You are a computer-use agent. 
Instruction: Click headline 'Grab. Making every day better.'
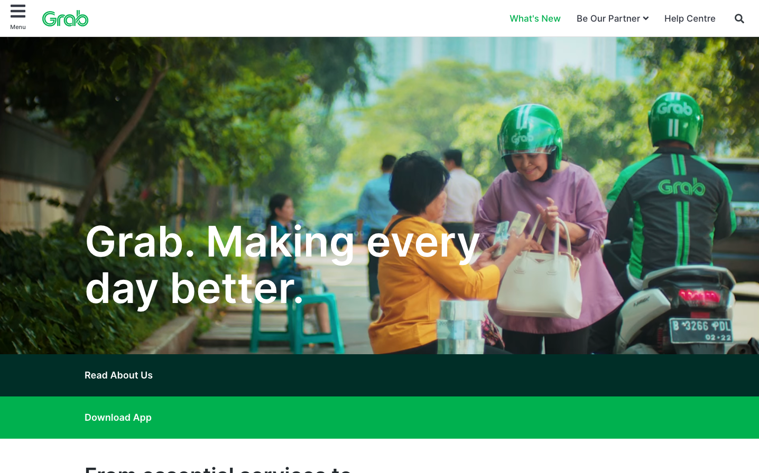coord(282,265)
